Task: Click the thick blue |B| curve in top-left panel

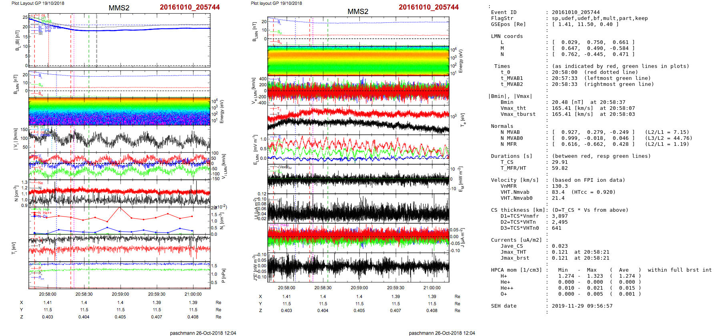Action: click(x=140, y=30)
